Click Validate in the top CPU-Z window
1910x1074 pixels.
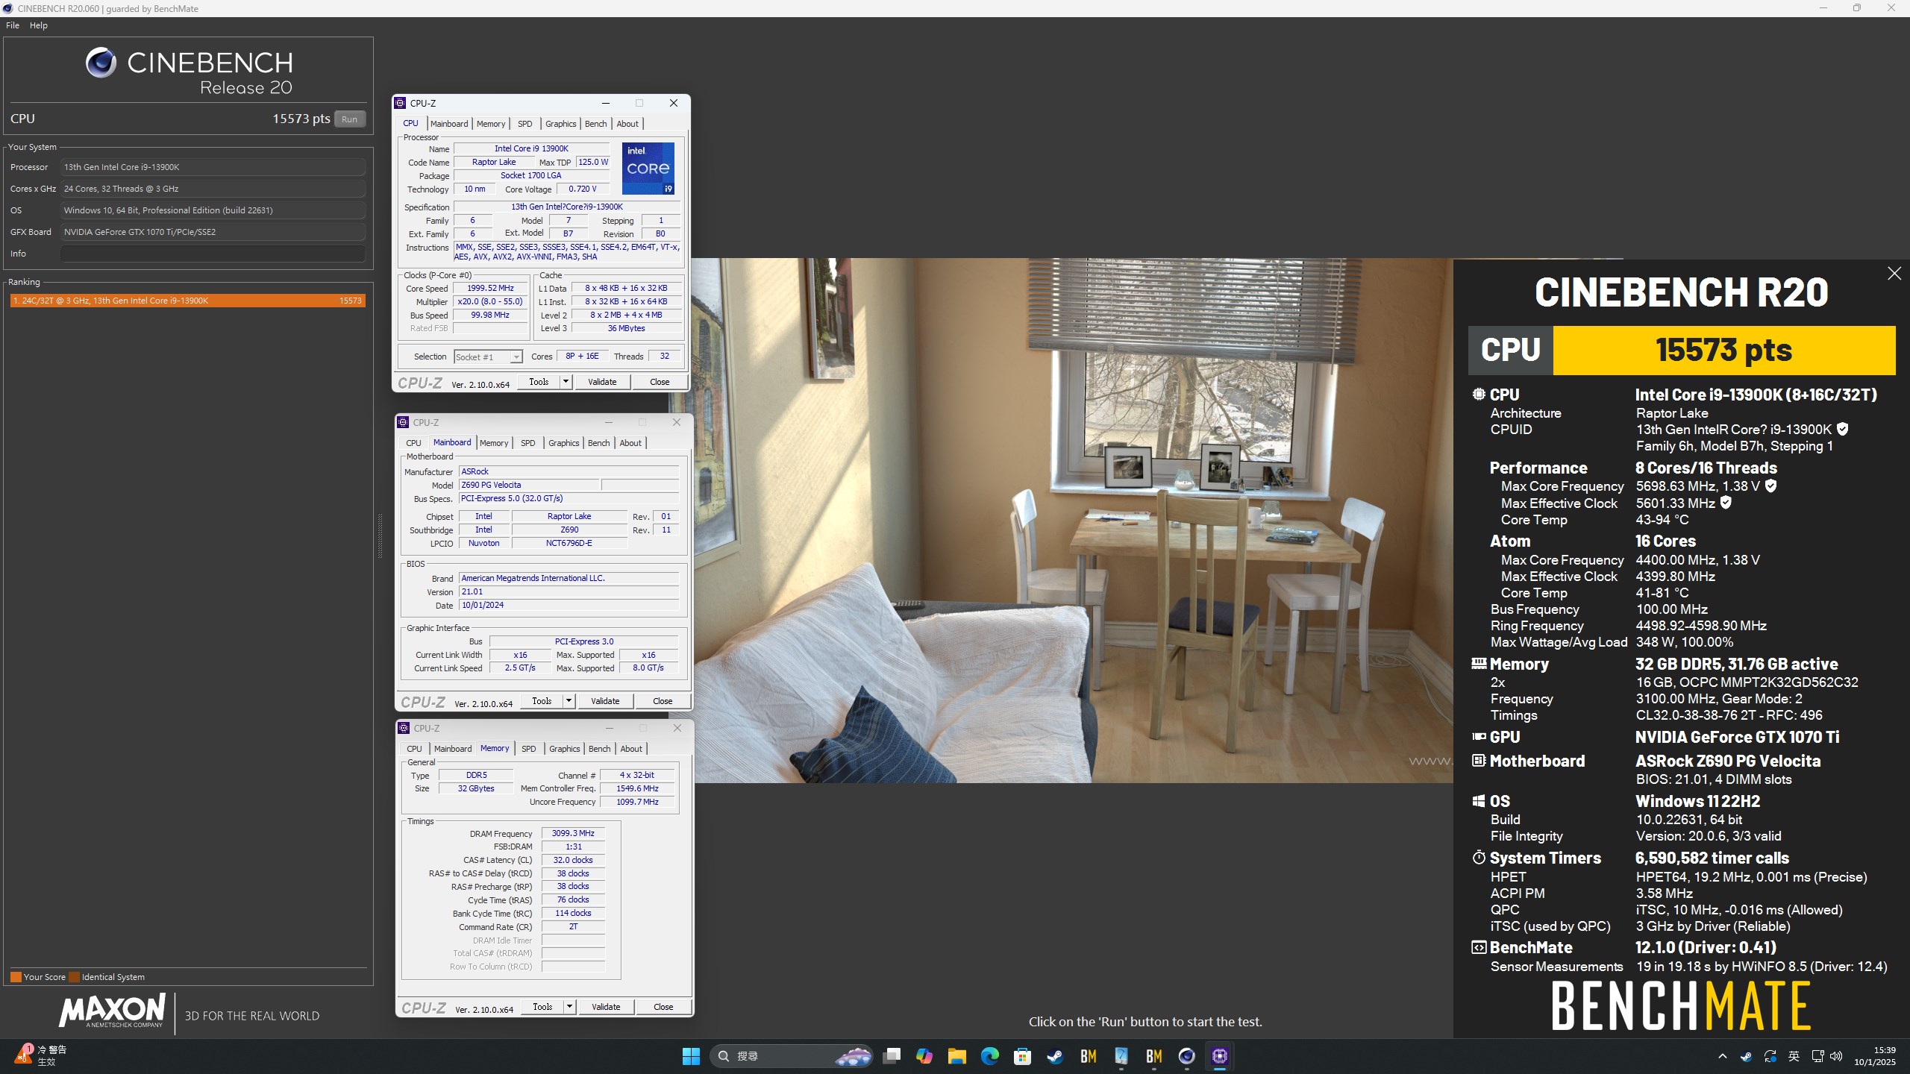tap(602, 382)
